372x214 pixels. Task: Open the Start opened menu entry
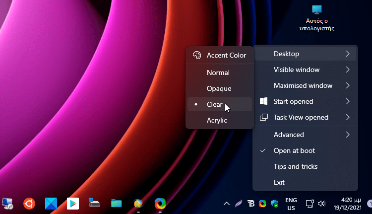click(x=305, y=101)
